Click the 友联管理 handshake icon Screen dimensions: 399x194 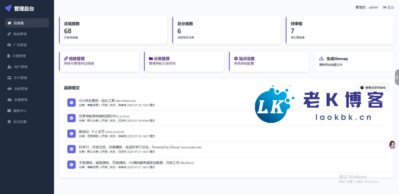click(x=9, y=89)
